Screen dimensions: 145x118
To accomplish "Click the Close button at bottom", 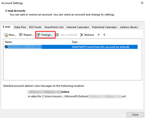I will pos(135,115).
